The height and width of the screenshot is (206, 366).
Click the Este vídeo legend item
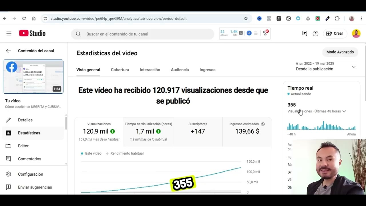tap(91, 153)
